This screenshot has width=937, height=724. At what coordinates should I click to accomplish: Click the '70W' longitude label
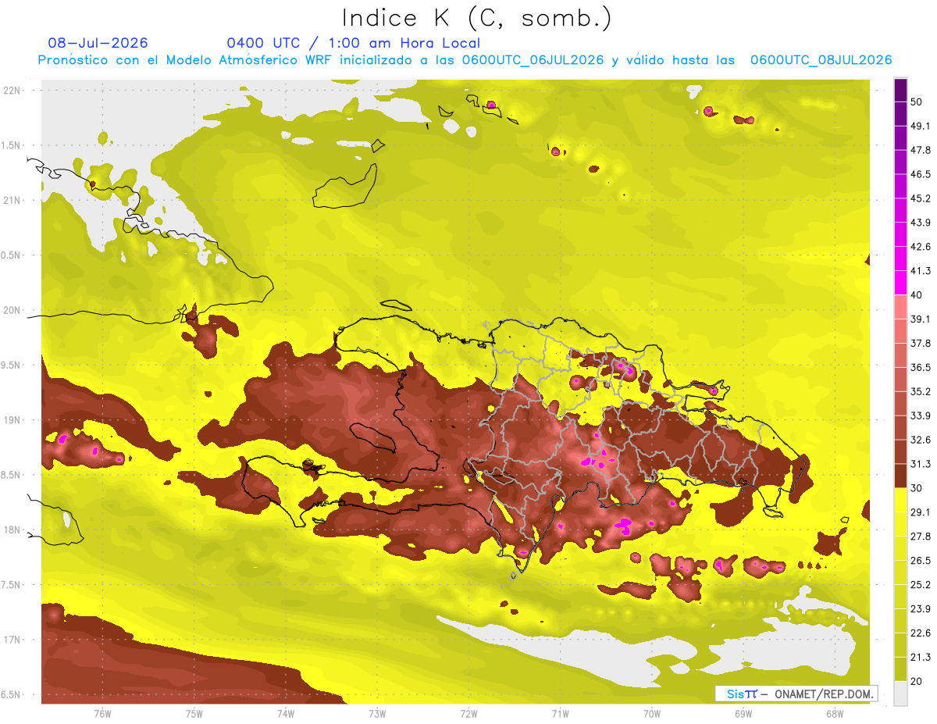[651, 713]
